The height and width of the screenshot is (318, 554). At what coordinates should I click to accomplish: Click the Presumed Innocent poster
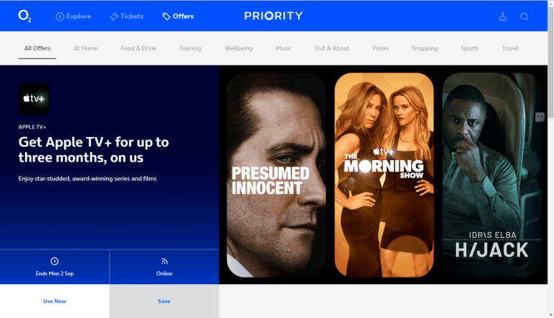[x=276, y=175]
